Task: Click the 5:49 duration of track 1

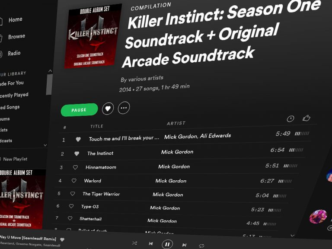Action: click(x=283, y=134)
